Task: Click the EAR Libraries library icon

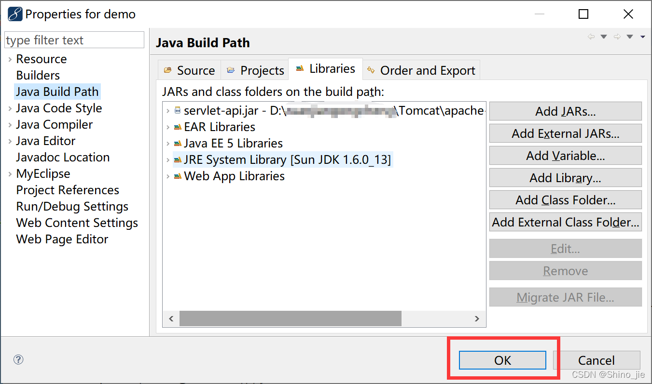Action: coord(178,127)
